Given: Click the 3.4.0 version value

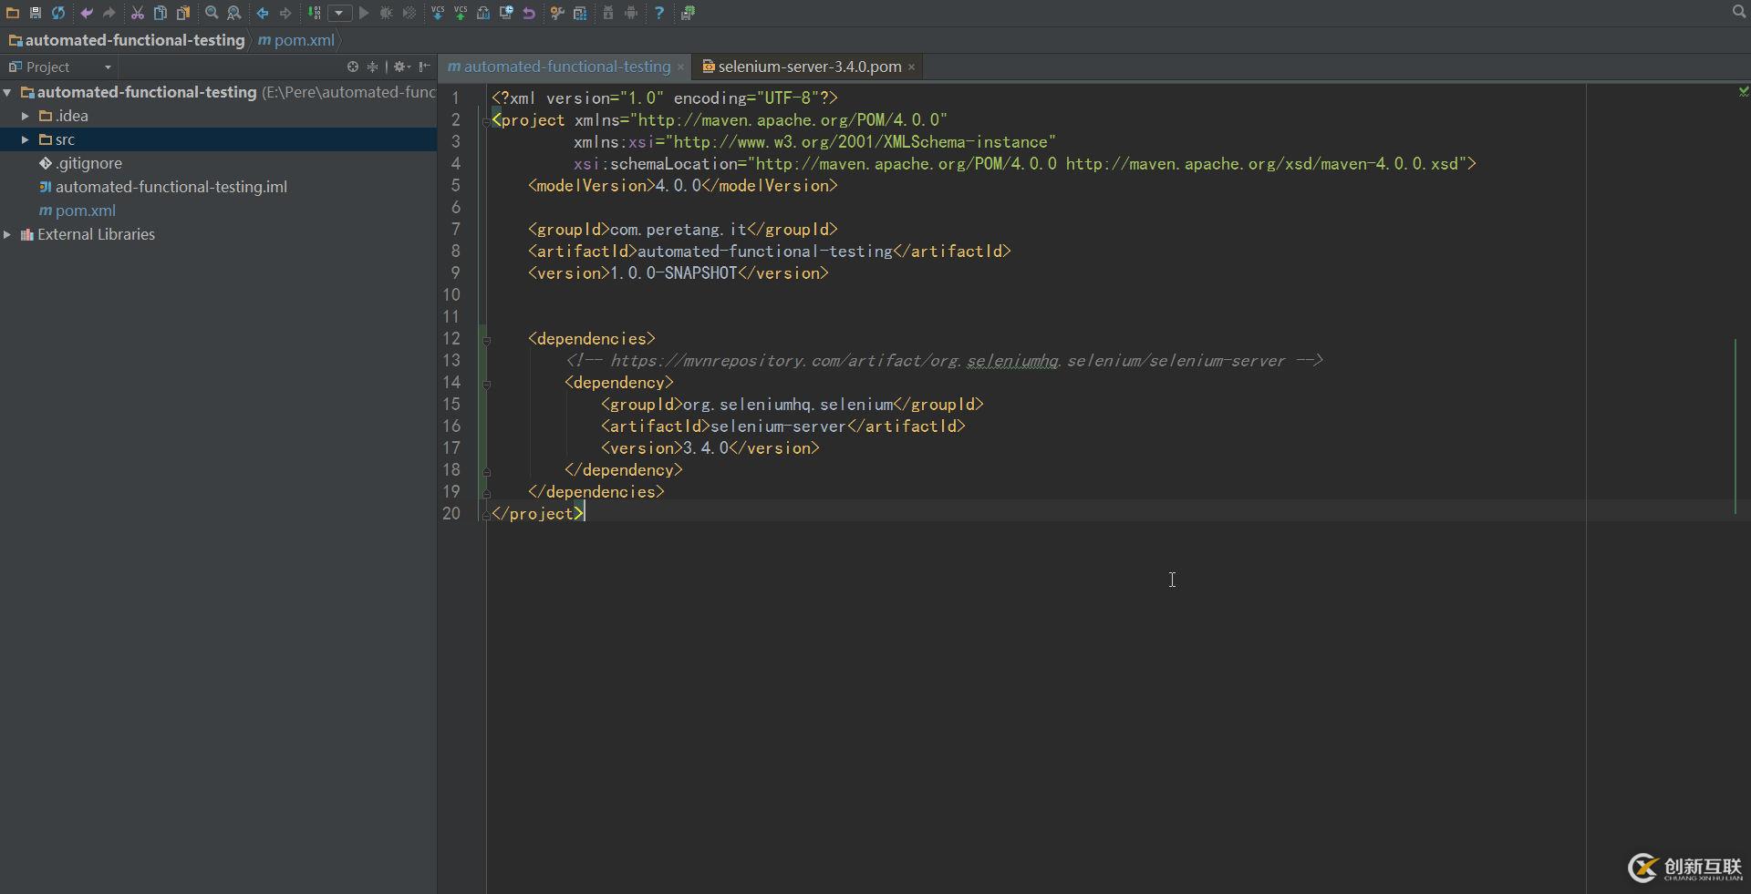Looking at the screenshot, I should coord(706,448).
